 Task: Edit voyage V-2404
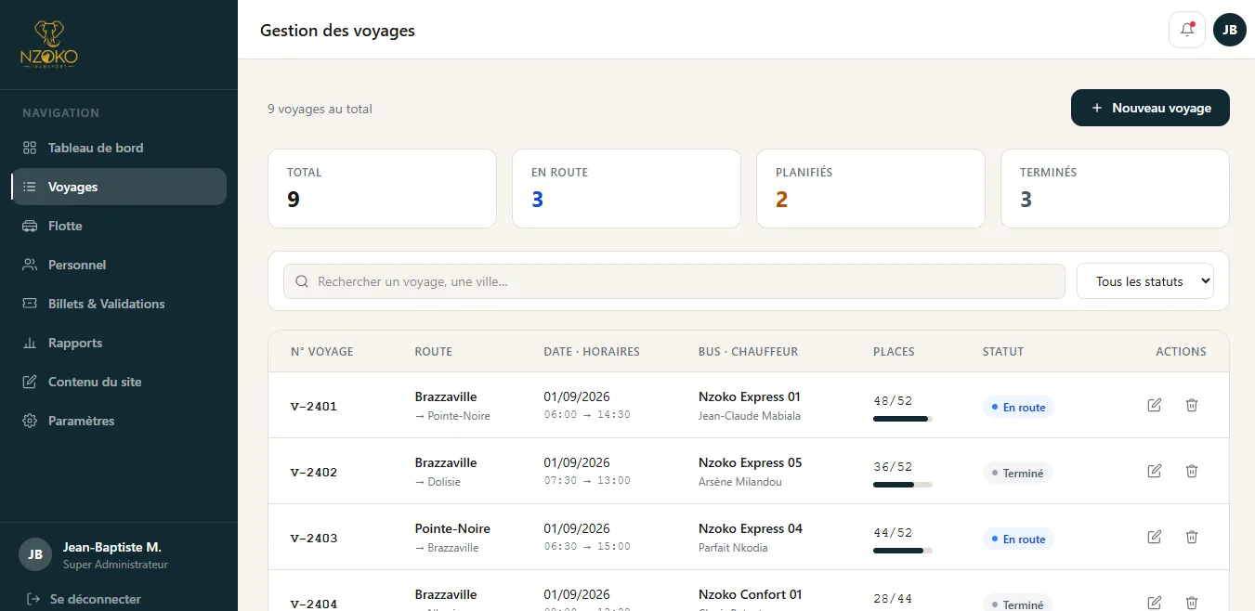tap(1155, 603)
